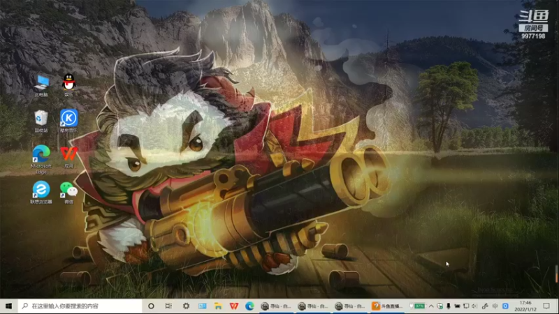Open Edge browser from the taskbar

(249, 306)
